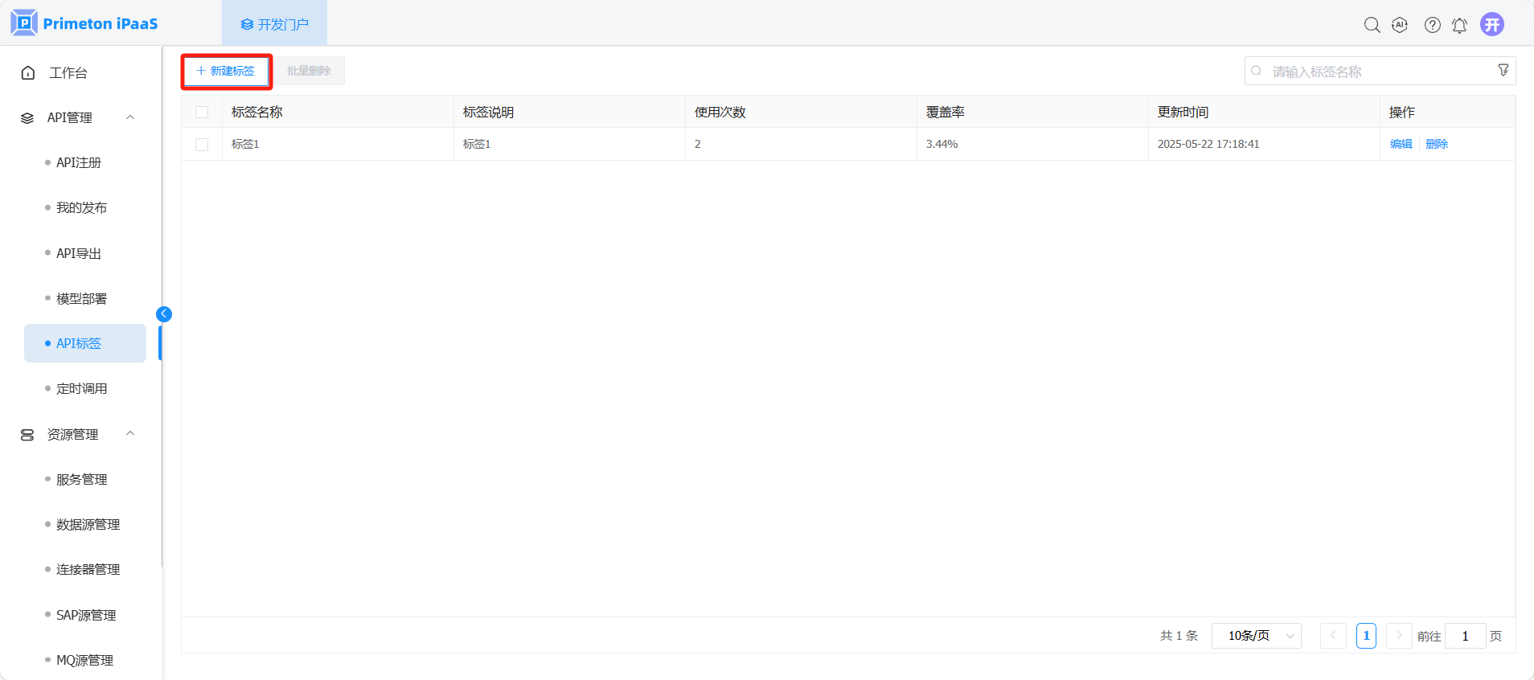Click the search magnifier icon in header
Image resolution: width=1534 pixels, height=680 pixels.
click(1372, 25)
